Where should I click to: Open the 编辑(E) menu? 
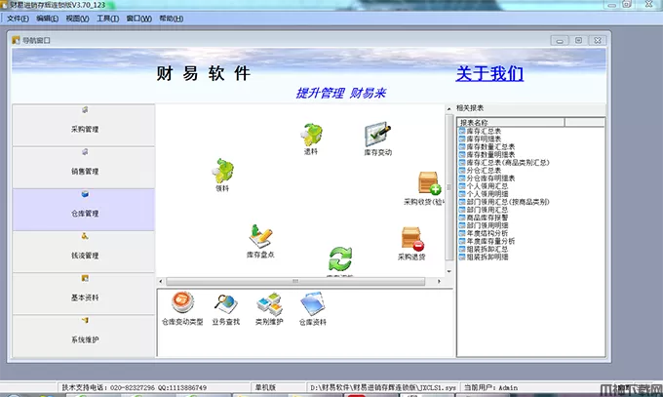click(x=47, y=19)
